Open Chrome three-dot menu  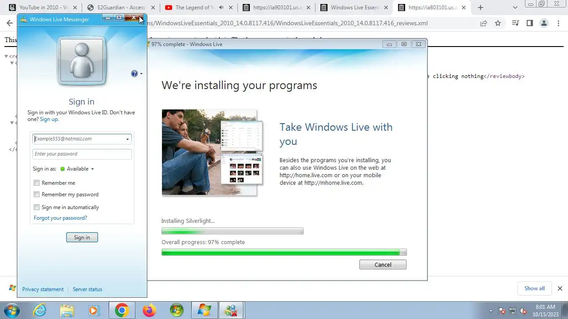(x=559, y=23)
